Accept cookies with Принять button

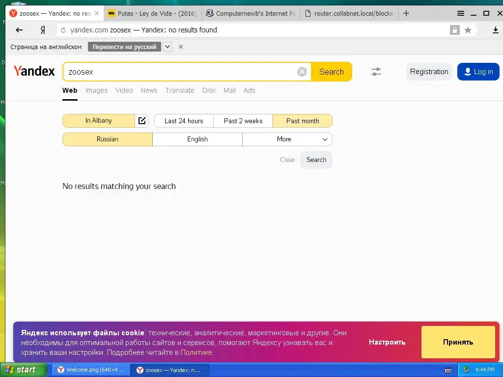click(x=458, y=342)
